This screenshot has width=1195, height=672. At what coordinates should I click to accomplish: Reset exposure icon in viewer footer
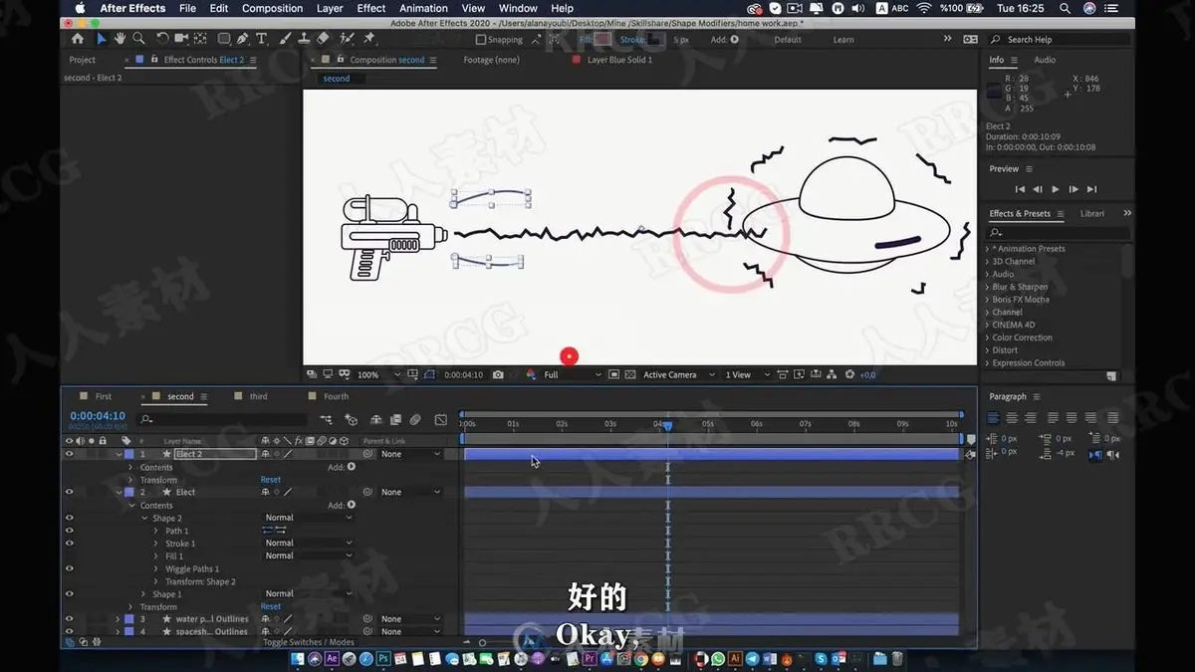pos(849,375)
